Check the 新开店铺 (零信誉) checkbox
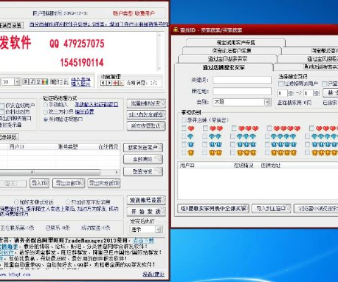Screen dimensions: 338x282 [184, 120]
